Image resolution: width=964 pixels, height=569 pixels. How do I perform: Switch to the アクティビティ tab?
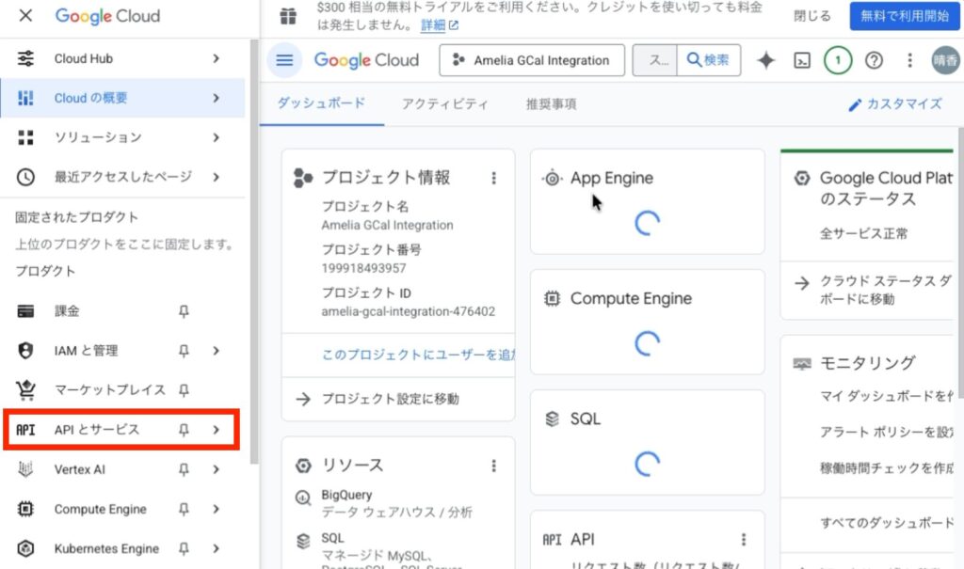(444, 104)
